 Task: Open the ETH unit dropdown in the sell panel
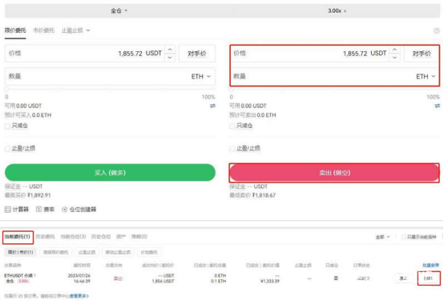click(x=426, y=76)
